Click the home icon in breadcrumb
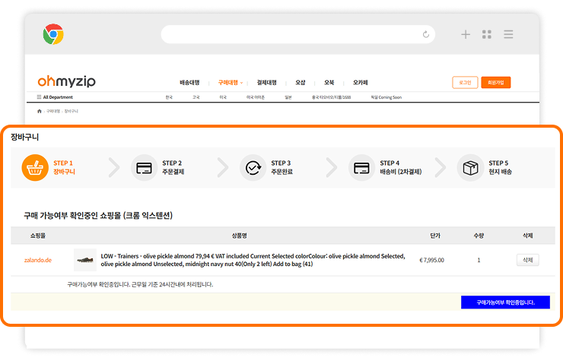 (40, 111)
